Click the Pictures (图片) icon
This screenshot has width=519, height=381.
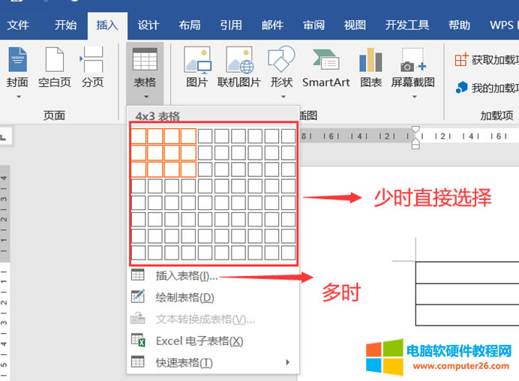[196, 69]
